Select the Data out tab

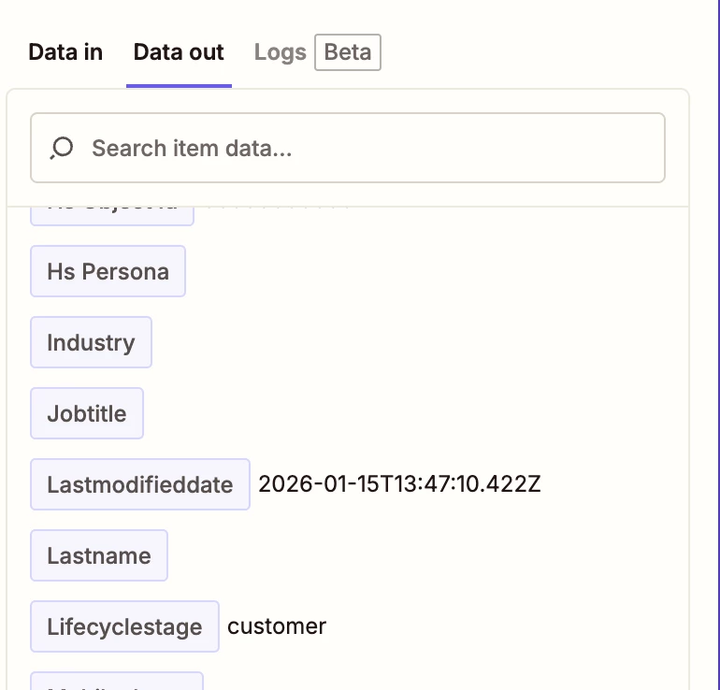(179, 52)
